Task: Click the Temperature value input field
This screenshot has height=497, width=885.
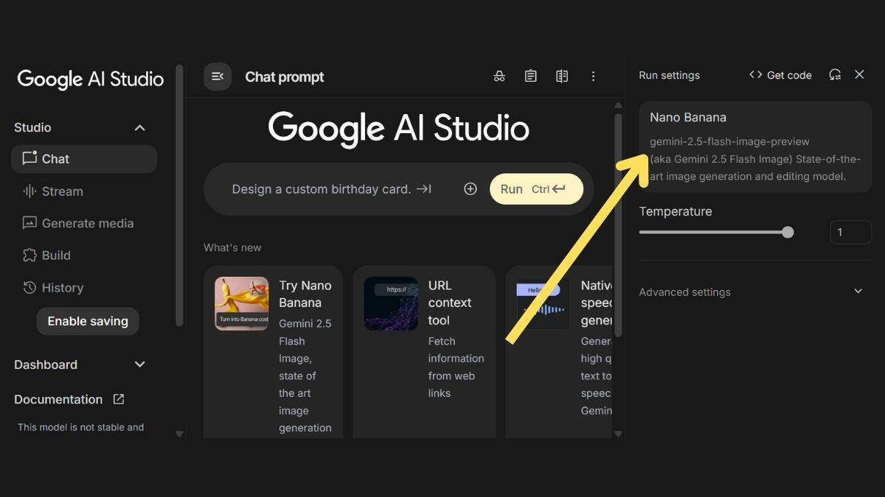Action: point(850,233)
